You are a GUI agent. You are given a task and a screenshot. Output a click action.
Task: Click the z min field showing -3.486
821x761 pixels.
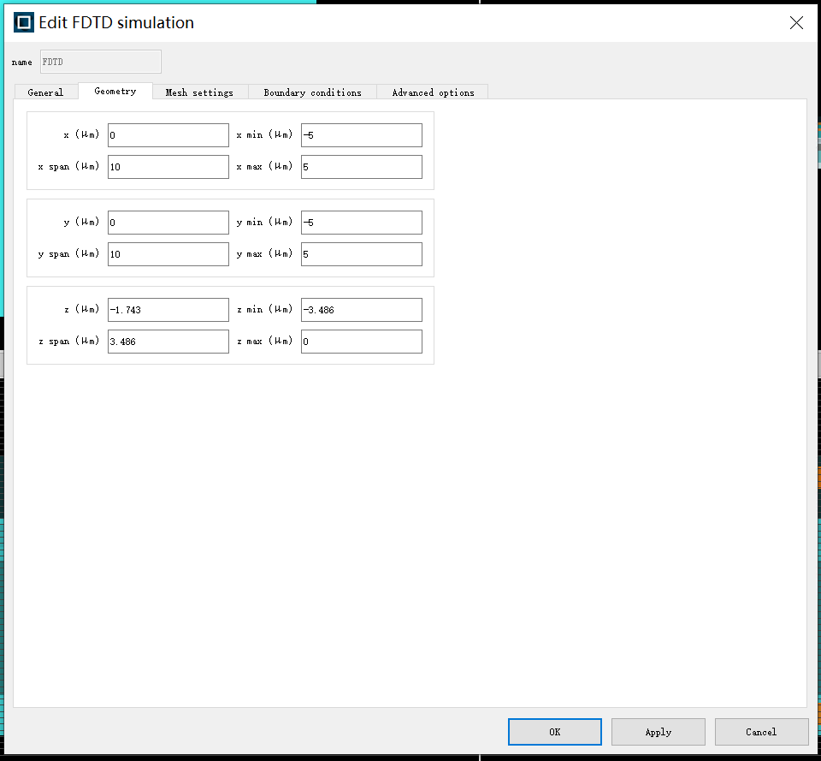pos(361,310)
